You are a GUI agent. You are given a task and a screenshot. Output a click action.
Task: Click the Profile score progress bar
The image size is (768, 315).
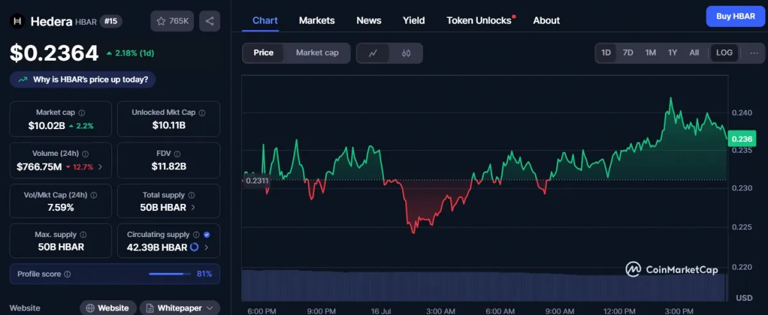pos(170,274)
